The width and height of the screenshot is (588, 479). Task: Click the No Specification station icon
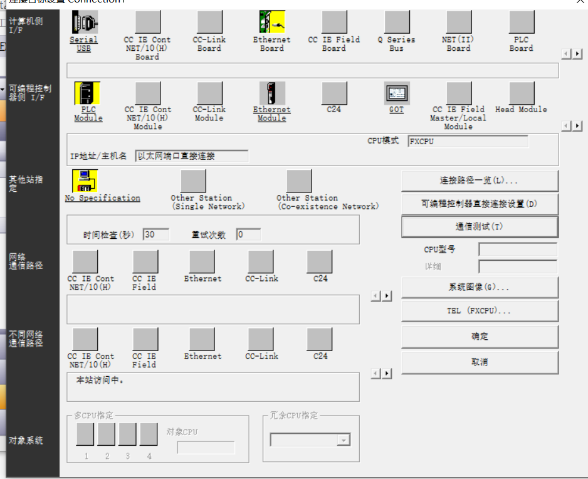click(85, 181)
